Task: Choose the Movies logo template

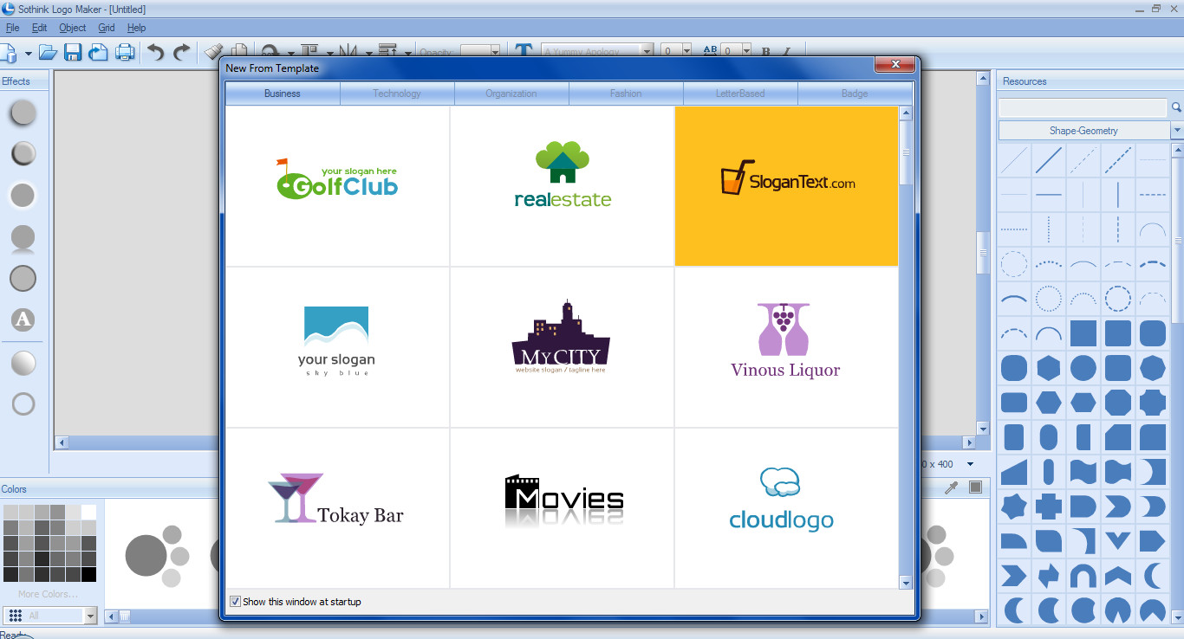Action: 563,508
